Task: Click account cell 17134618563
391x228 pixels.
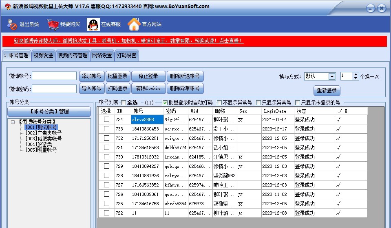Action: click(147, 148)
